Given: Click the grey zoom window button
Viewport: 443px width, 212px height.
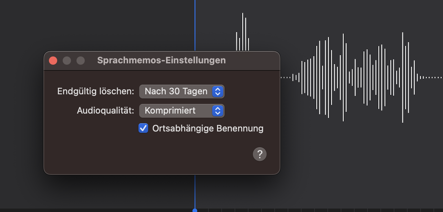Looking at the screenshot, I should 81,61.
